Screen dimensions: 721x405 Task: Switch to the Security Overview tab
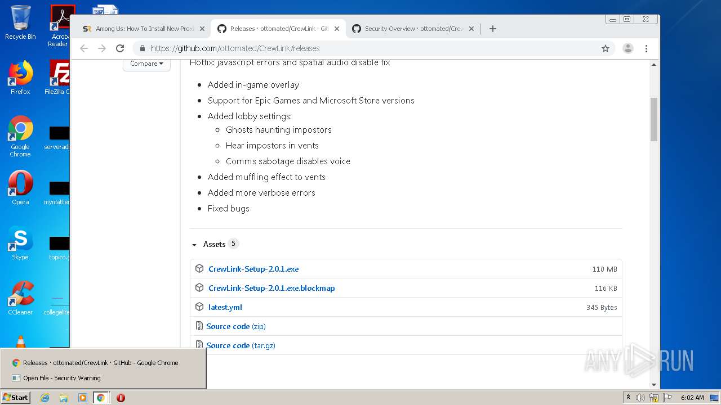tap(412, 29)
